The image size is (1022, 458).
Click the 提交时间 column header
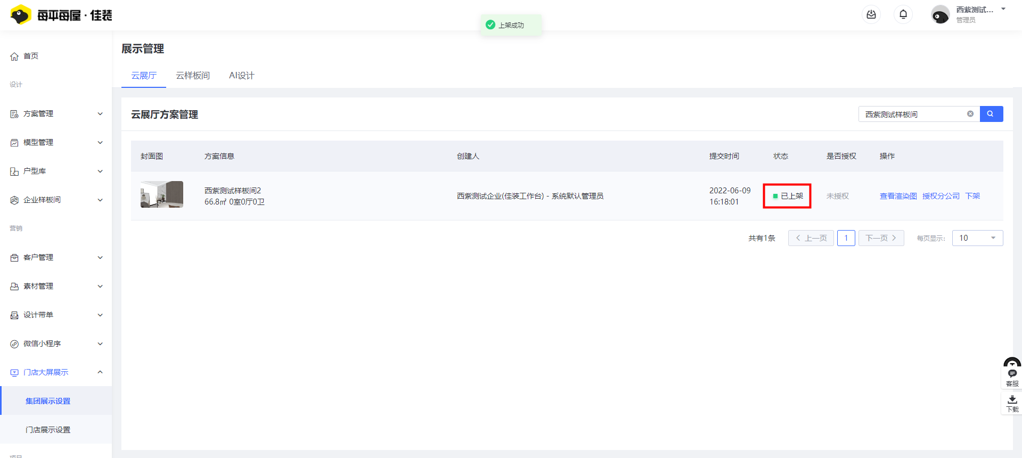pos(724,156)
